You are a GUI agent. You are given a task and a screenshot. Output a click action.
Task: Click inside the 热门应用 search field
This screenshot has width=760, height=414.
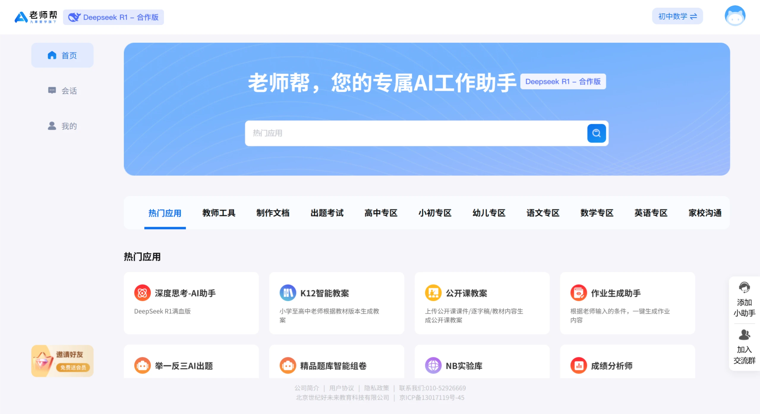point(386,133)
